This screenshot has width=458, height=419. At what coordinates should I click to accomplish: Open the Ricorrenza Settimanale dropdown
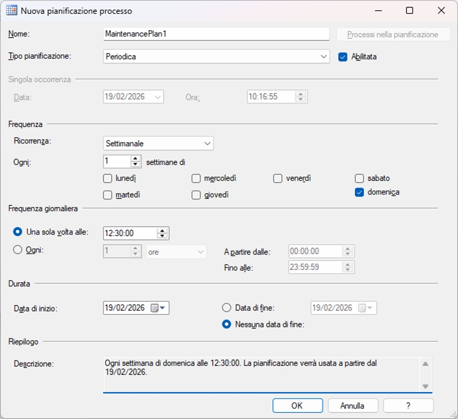pos(208,144)
